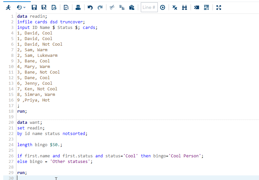Format code using the indent-lines icon

pyautogui.click(x=206, y=7)
